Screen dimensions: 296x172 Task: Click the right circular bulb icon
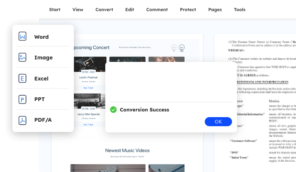point(182,48)
